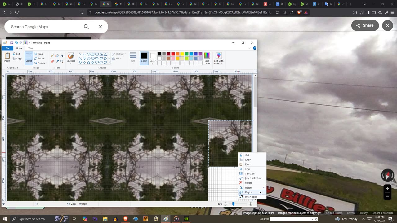
Task: Open the browser tab search dropdown
Action: pyautogui.click(x=365, y=4)
